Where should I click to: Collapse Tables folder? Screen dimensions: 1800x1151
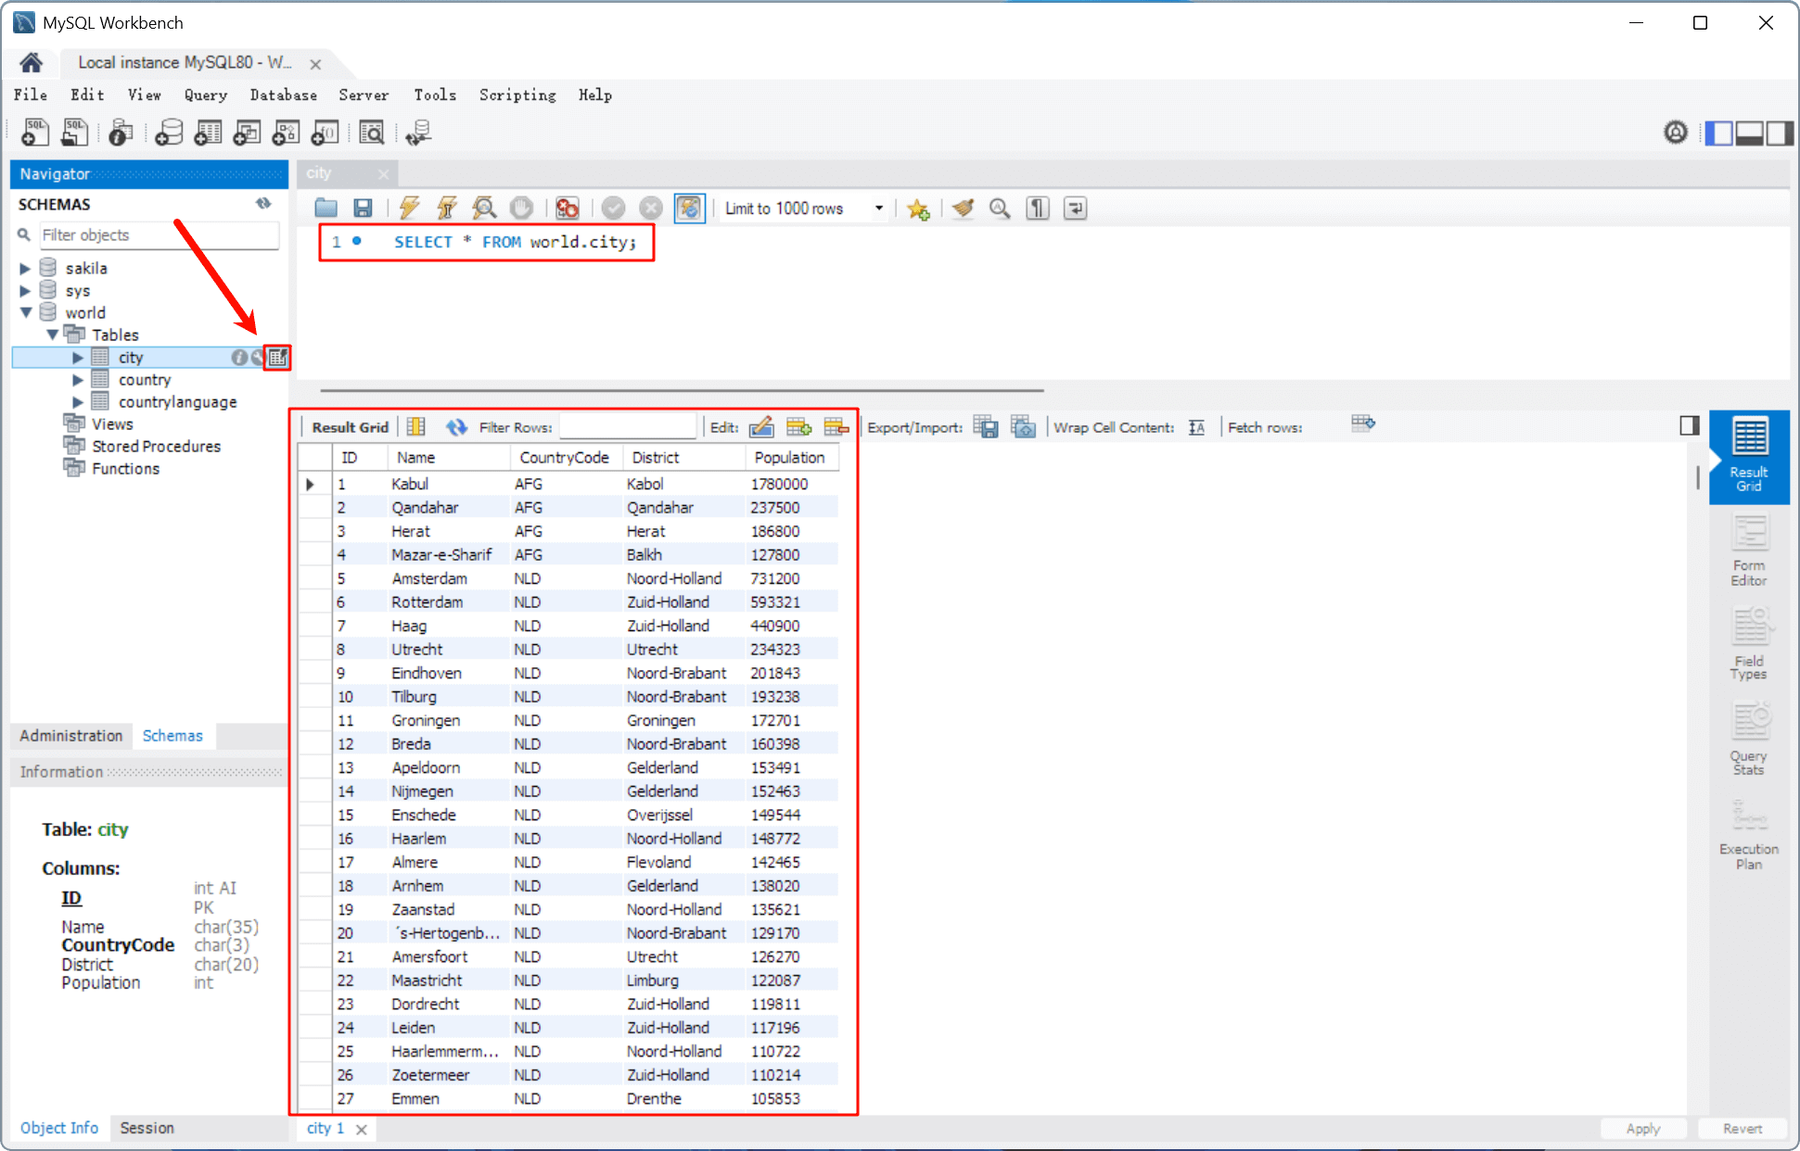pos(52,335)
